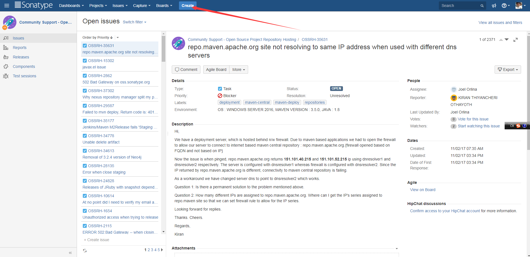Select issue OSSRH-37302 in list
Screen dimensions: 530x257
pyautogui.click(x=120, y=94)
